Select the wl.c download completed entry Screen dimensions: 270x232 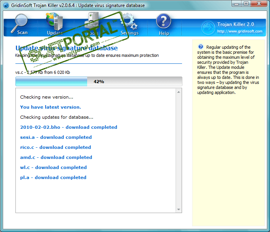[53, 167]
